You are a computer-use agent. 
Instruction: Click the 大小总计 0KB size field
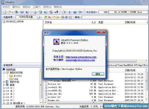tap(103, 12)
